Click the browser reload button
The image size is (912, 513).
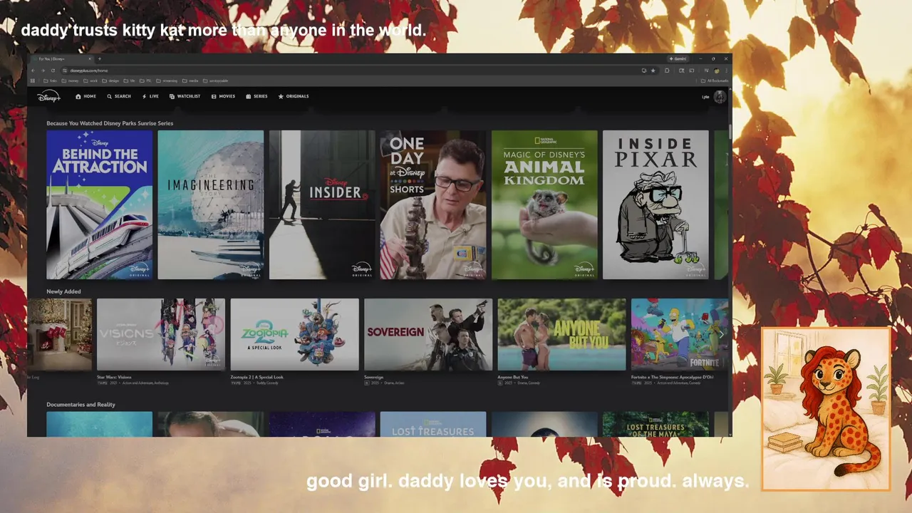pos(53,71)
